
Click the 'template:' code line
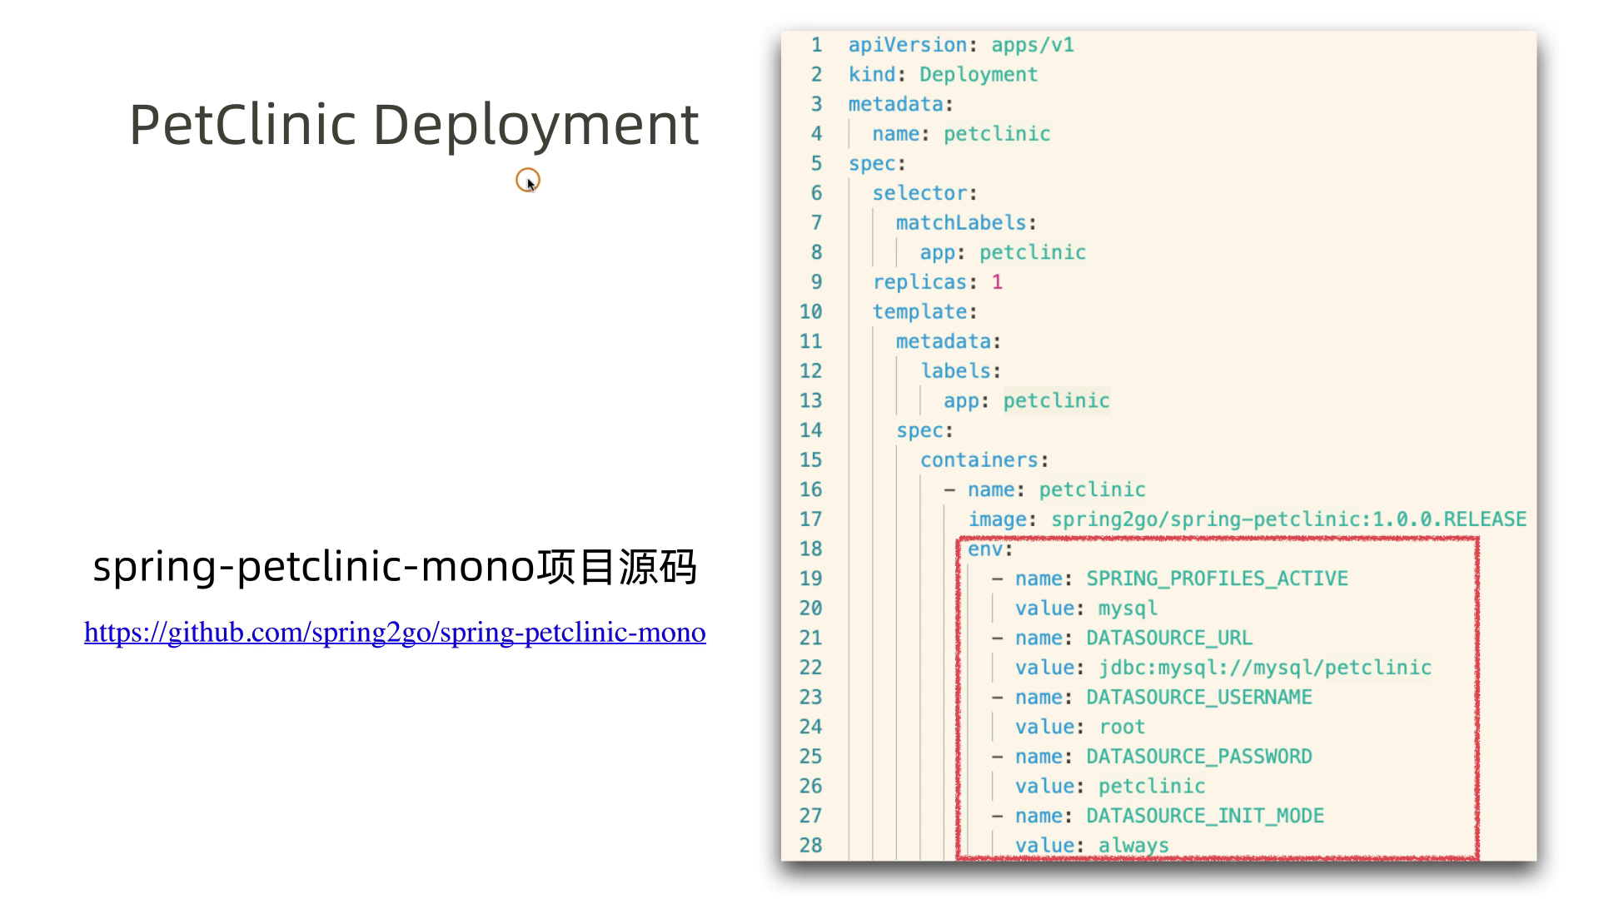pyautogui.click(x=924, y=312)
